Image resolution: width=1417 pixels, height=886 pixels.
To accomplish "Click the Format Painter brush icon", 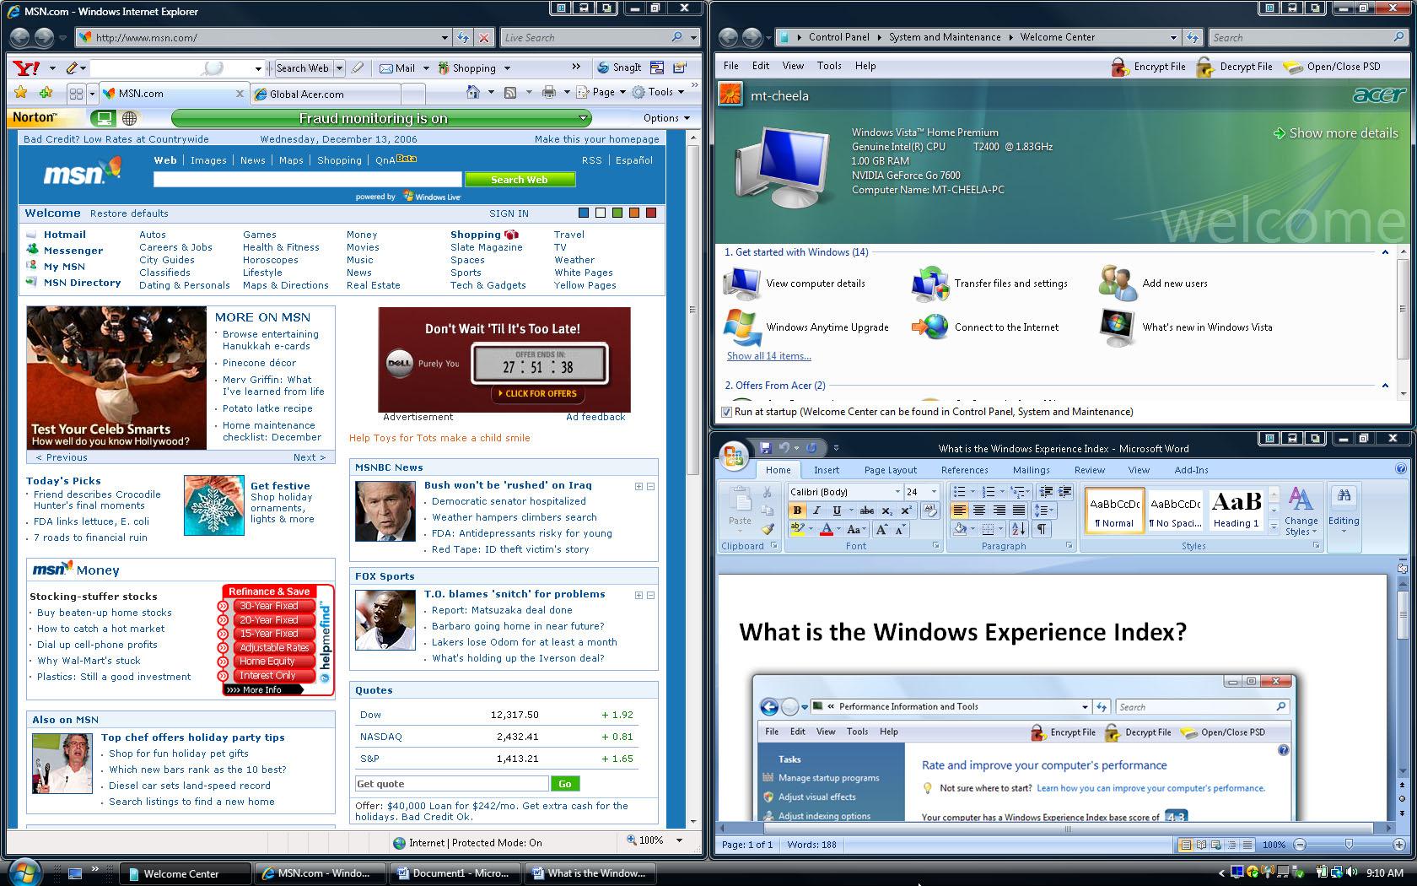I will (768, 529).
